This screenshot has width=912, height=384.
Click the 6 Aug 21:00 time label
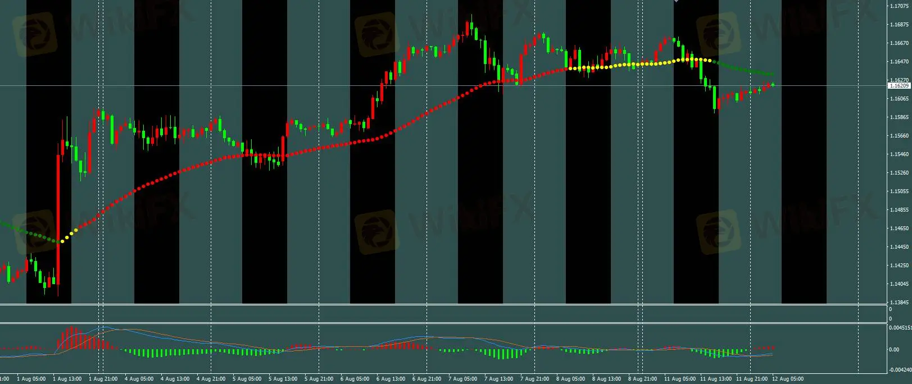pos(427,379)
